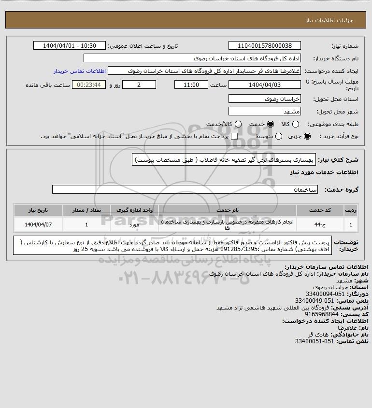Click the delivery city field مشهد
372x408 pixels.
coord(264,111)
